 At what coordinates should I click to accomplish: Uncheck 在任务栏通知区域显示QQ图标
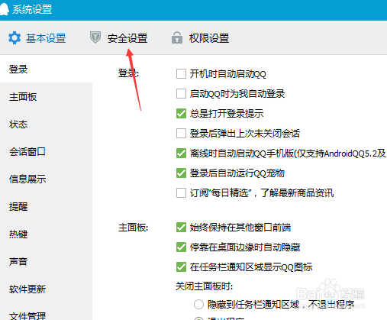coord(181,267)
